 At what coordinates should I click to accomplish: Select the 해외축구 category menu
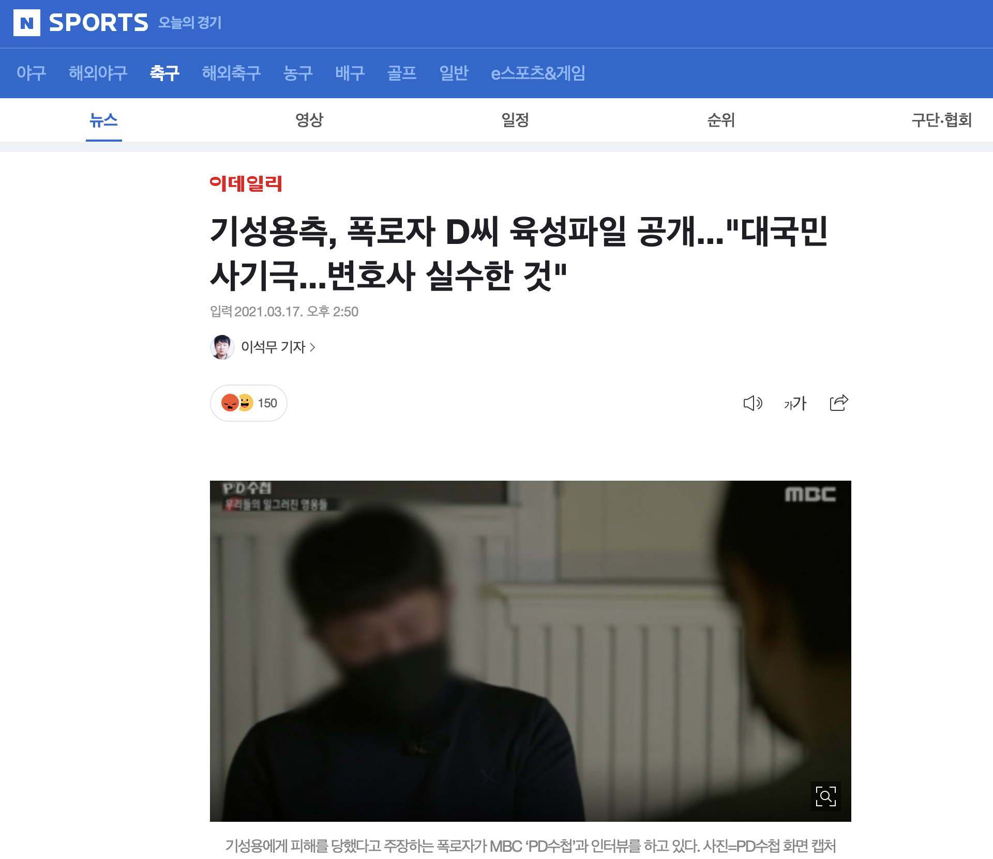231,73
